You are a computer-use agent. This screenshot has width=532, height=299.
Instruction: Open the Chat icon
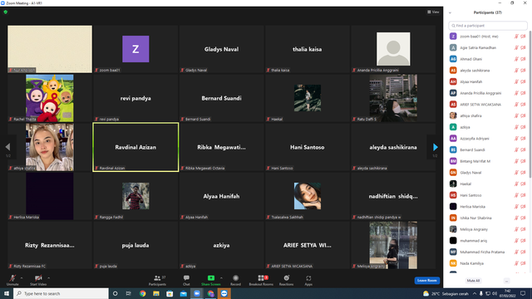click(186, 278)
